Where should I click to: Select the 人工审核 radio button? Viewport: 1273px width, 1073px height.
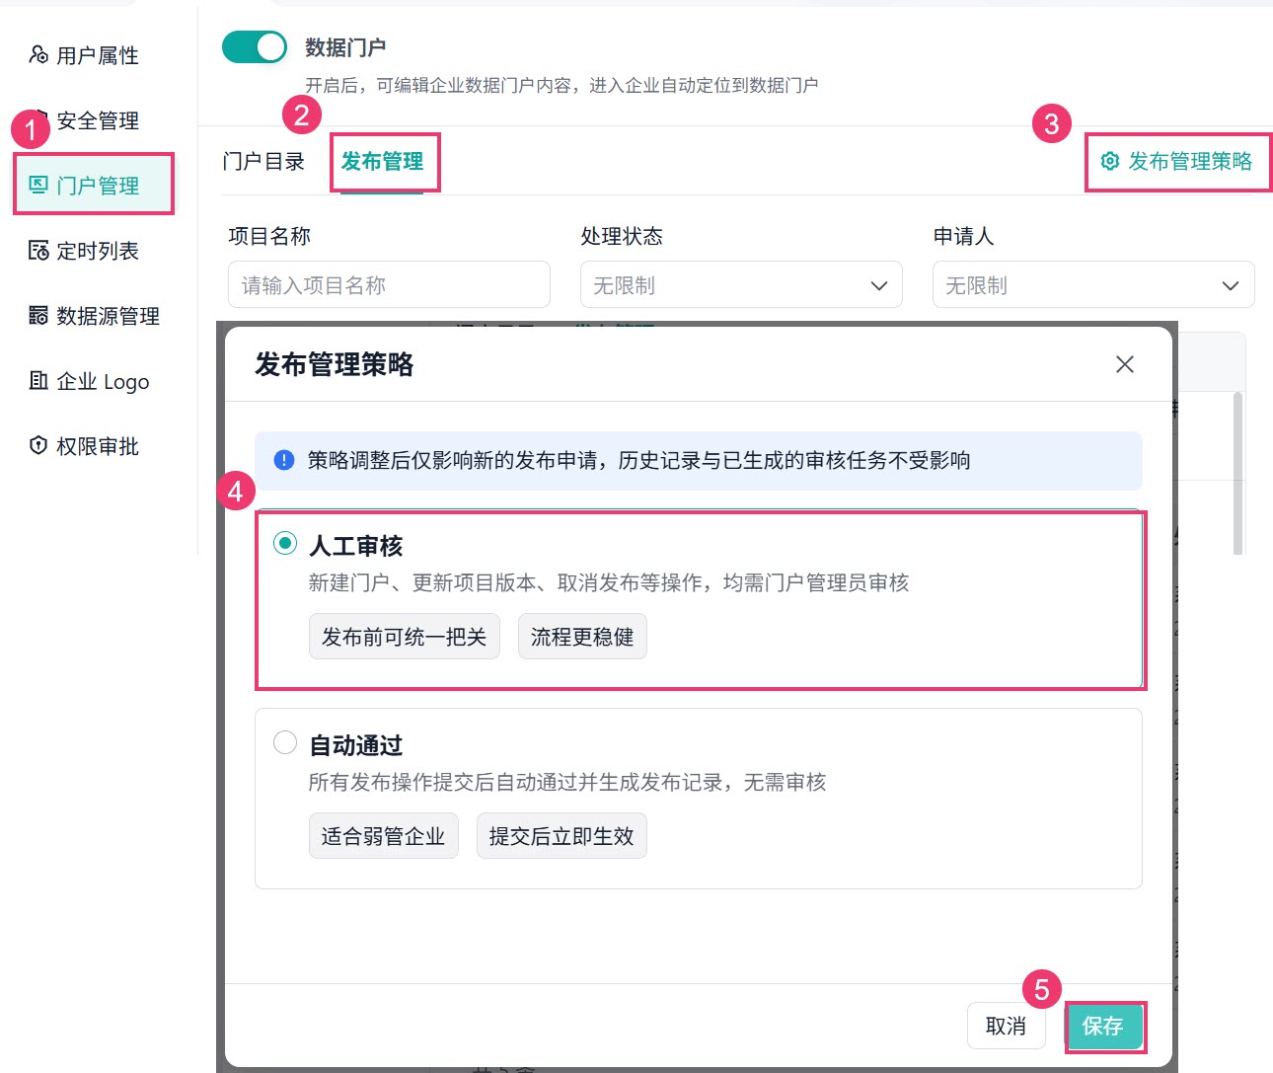pyautogui.click(x=285, y=543)
